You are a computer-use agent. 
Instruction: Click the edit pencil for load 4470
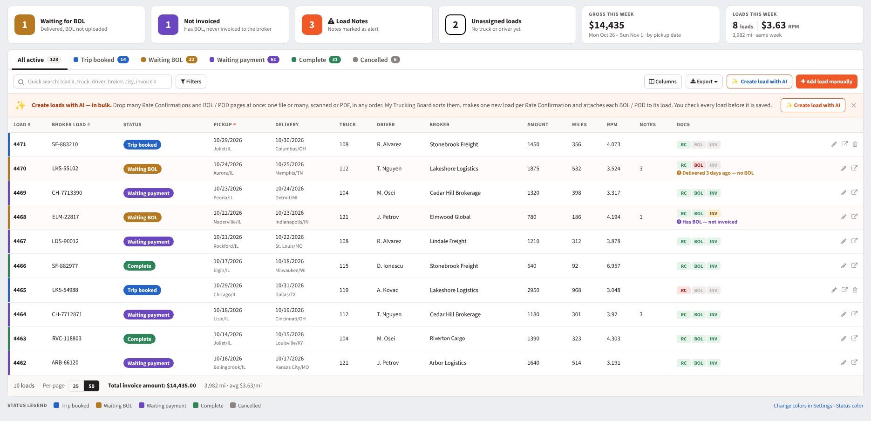[844, 169]
